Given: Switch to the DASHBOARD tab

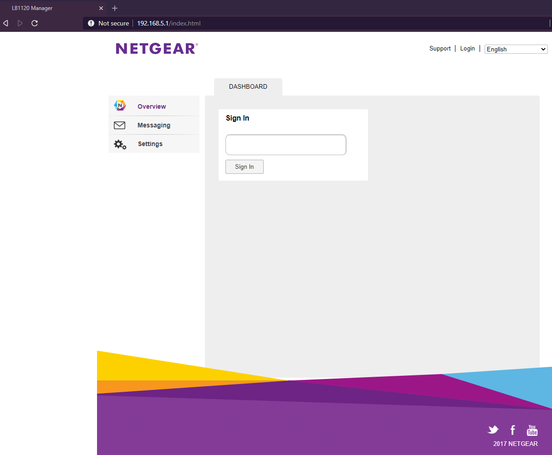Looking at the screenshot, I should (x=248, y=86).
